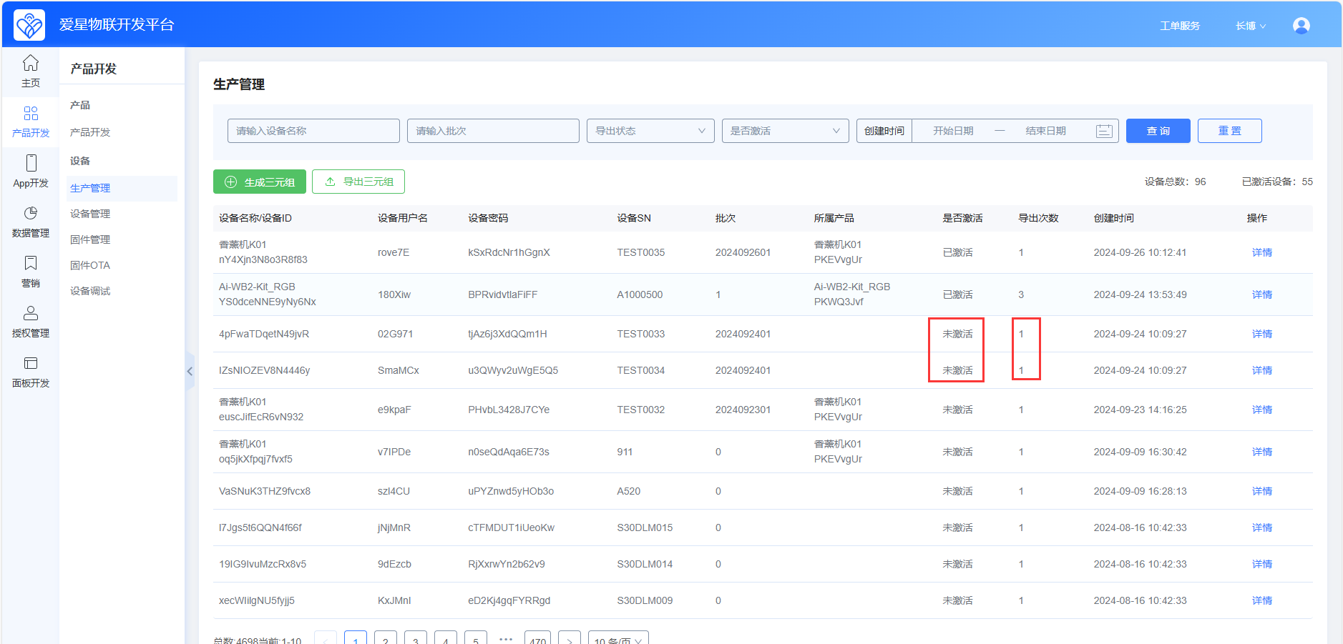Viewport: 1343px width, 644px height.
Task: Open 详情 for device S30DLM014
Action: coord(1262,564)
